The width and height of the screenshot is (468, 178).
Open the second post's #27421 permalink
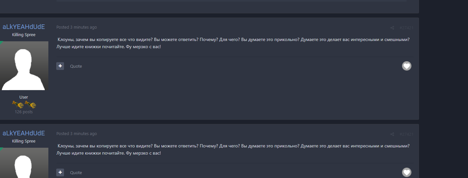pyautogui.click(x=406, y=134)
